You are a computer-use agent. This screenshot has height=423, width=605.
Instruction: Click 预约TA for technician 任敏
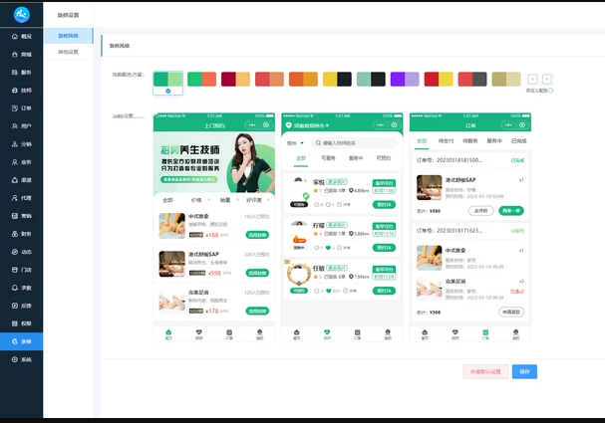coord(384,291)
